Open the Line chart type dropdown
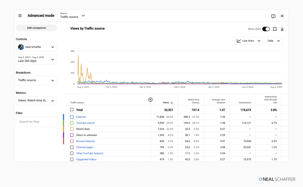Screen dimensions: 303x187 pos(249,41)
